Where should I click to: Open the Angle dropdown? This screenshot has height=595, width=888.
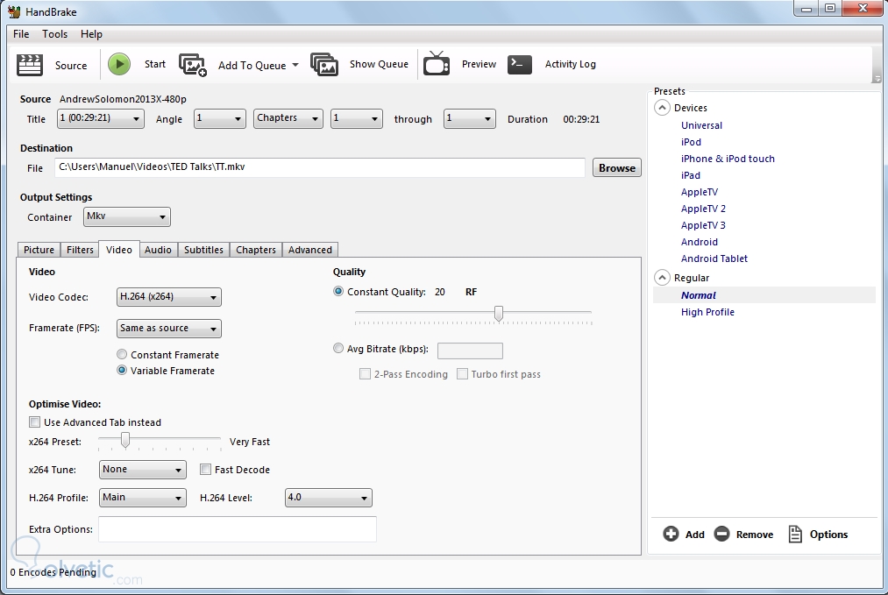pyautogui.click(x=220, y=119)
